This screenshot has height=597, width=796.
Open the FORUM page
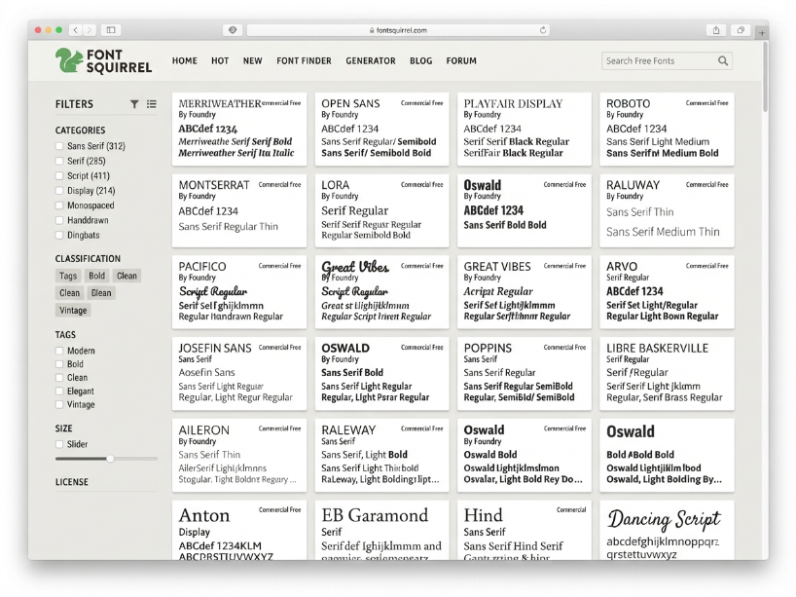(461, 61)
